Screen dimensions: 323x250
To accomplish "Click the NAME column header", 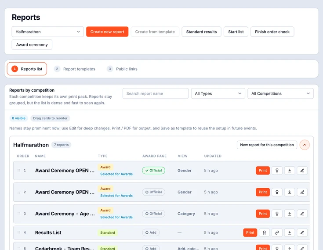I will (x=40, y=156).
